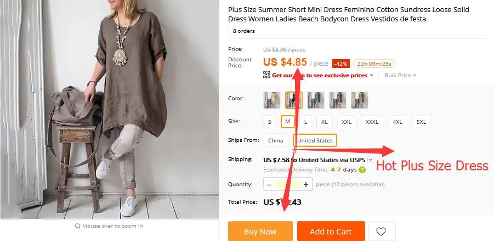The width and height of the screenshot is (494, 241).
Task: Choose ships from United States
Action: pos(315,140)
